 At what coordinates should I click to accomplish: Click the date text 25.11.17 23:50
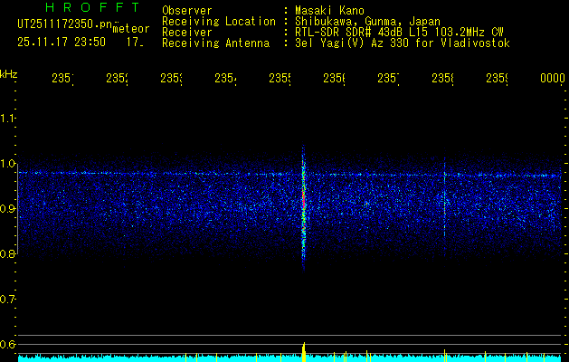pyautogui.click(x=62, y=43)
